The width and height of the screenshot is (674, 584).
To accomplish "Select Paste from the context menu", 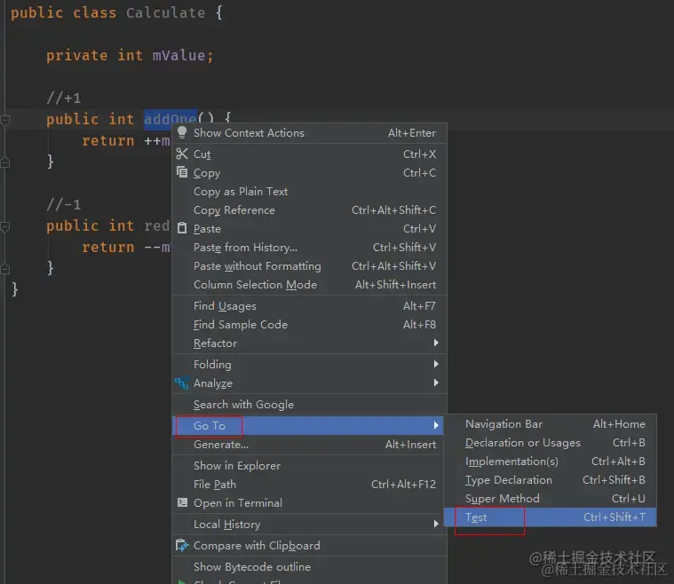I will click(x=310, y=229).
